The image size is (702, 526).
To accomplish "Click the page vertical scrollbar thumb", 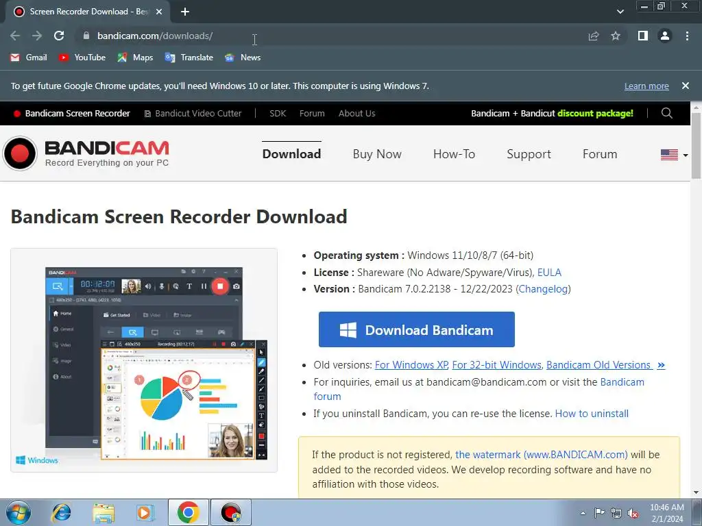I will coord(697,145).
